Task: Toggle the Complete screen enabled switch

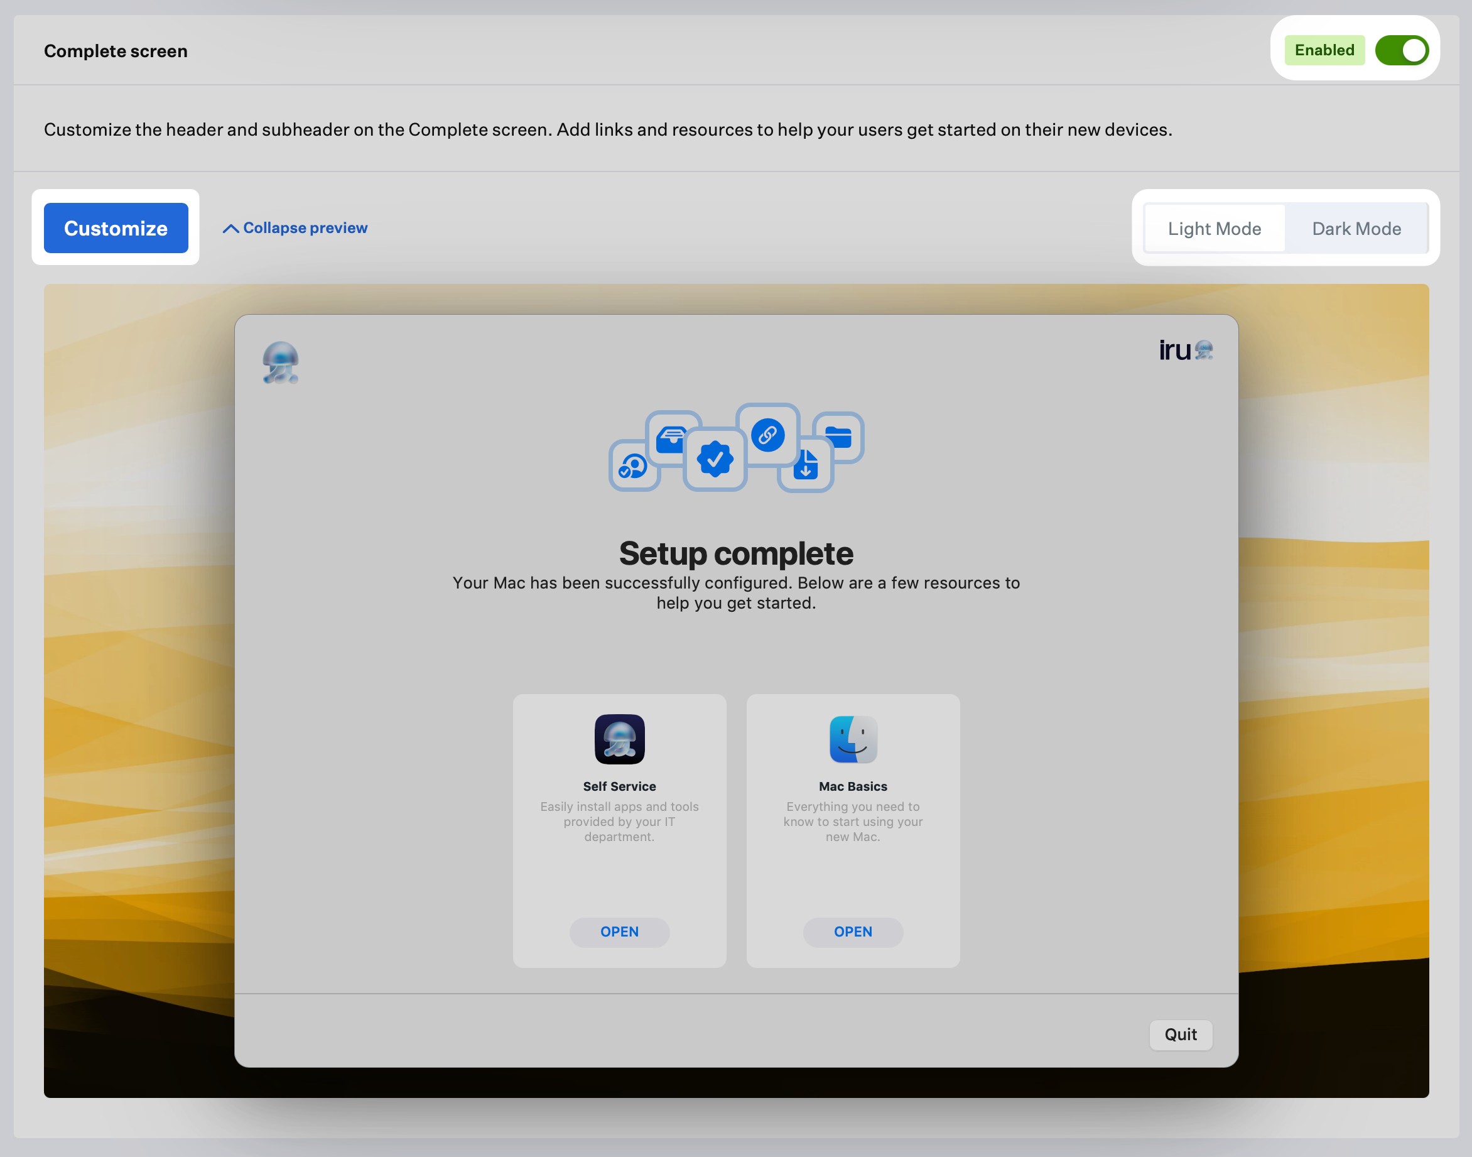Action: coord(1401,51)
